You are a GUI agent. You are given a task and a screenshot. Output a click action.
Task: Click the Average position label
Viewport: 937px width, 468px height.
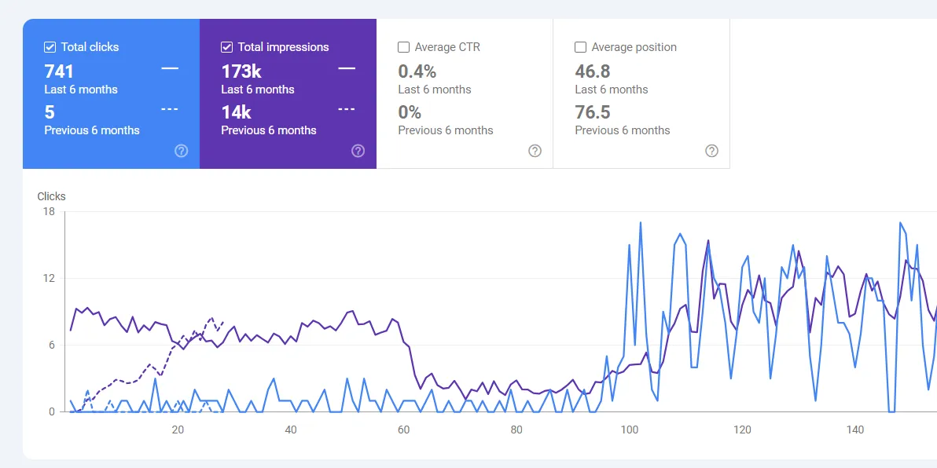click(634, 47)
